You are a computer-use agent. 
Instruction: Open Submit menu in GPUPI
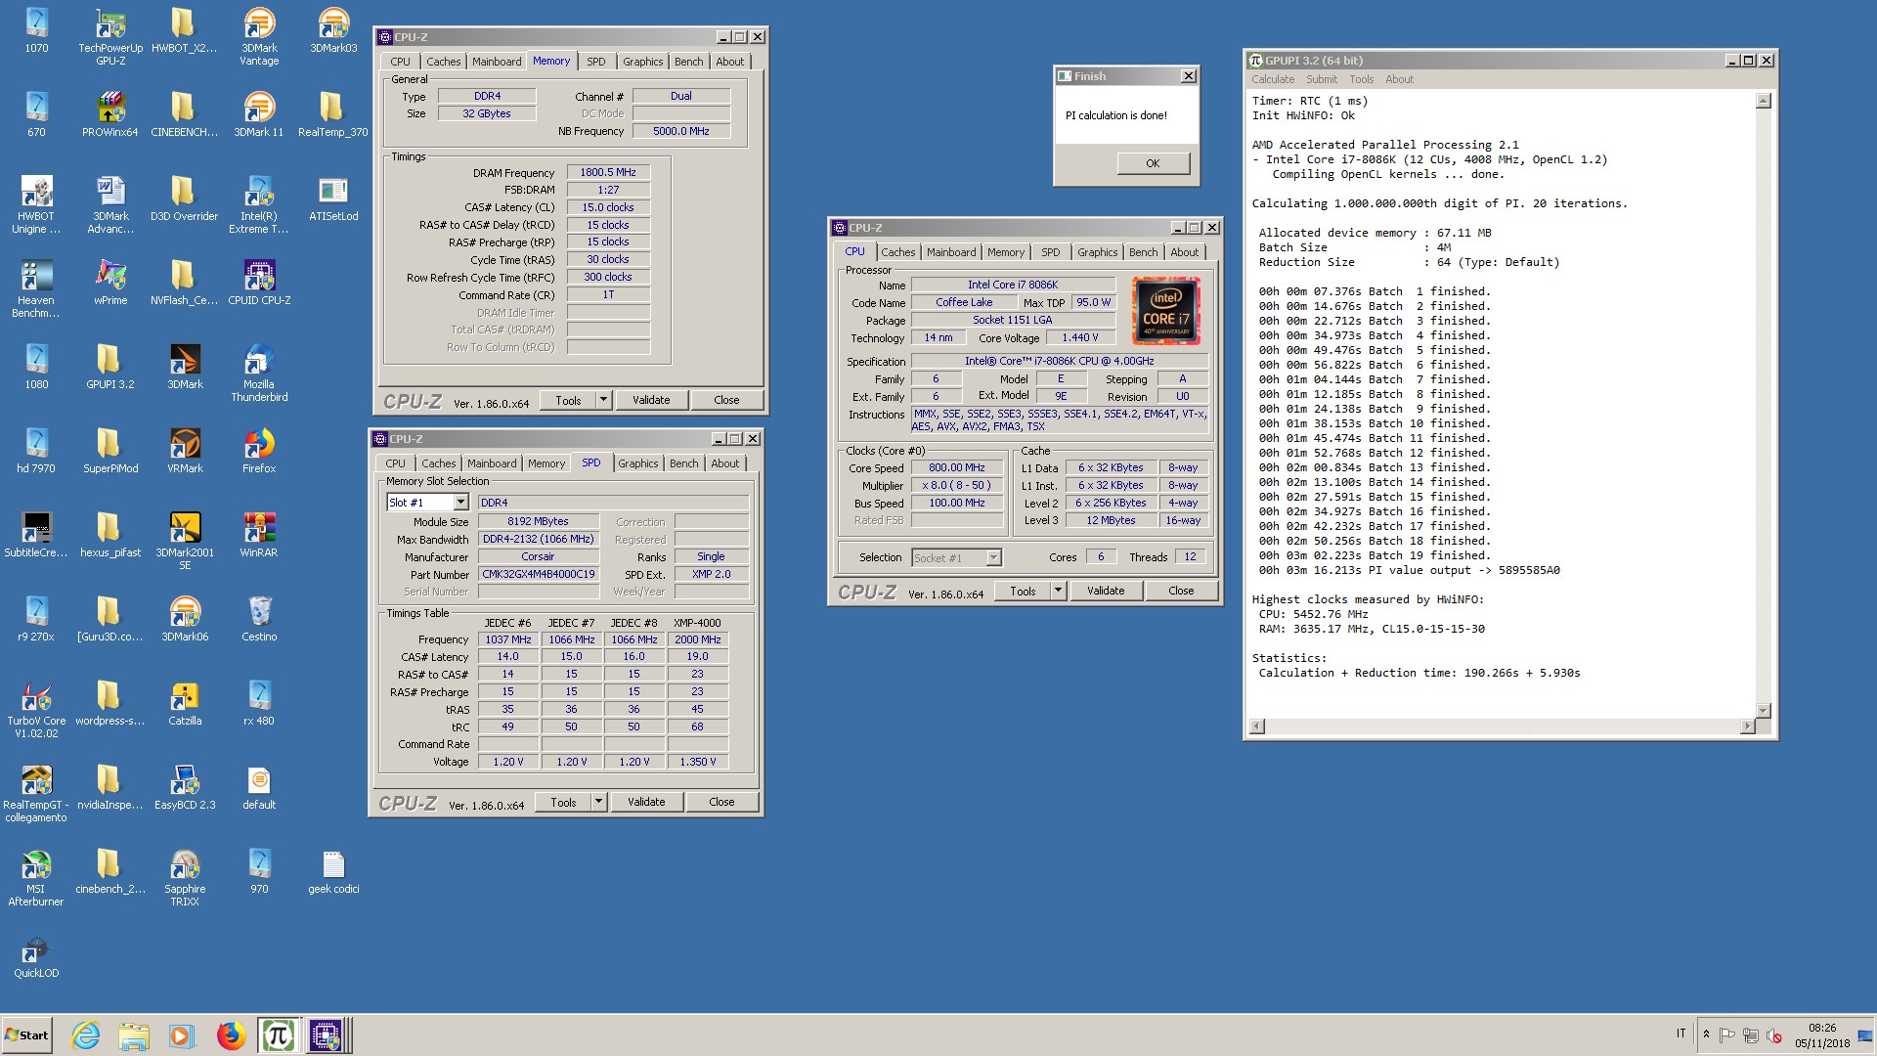click(x=1322, y=79)
